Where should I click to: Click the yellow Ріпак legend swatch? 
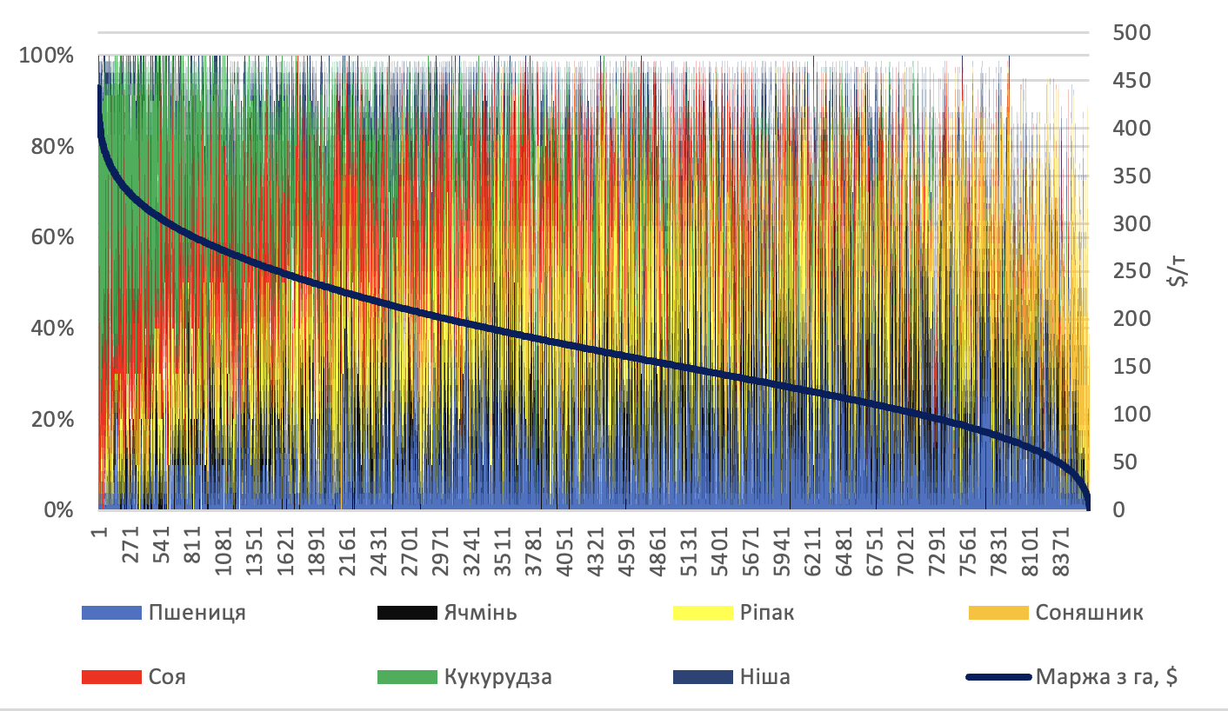[x=703, y=613]
